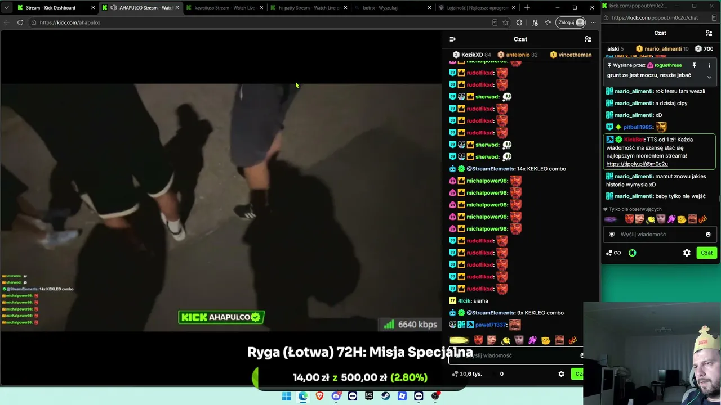Click the 6640 kbps bitrate indicator
Viewport: 721px width, 405px height.
click(x=411, y=325)
